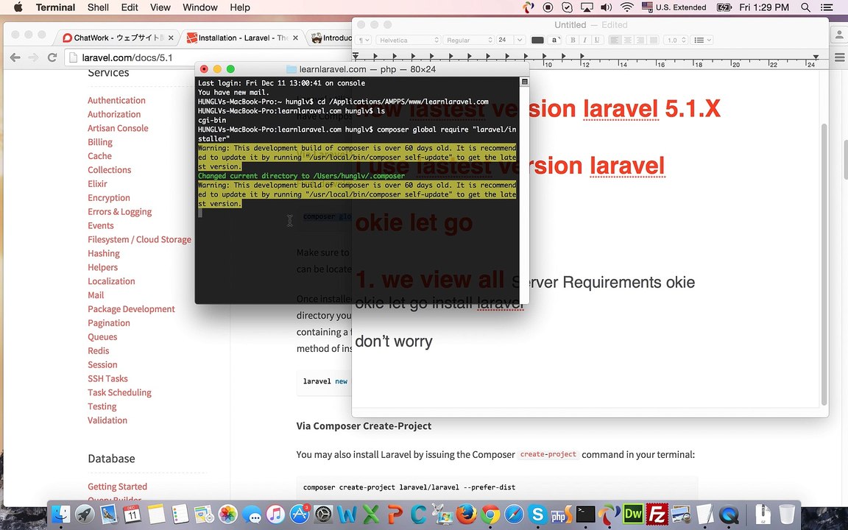Open Terminal icon in the Dock
The width and height of the screenshot is (848, 530).
pyautogui.click(x=585, y=514)
